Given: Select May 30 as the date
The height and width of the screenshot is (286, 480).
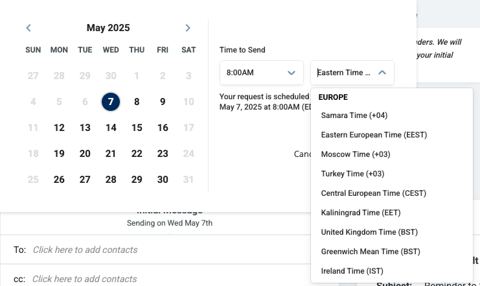Looking at the screenshot, I should click(163, 180).
